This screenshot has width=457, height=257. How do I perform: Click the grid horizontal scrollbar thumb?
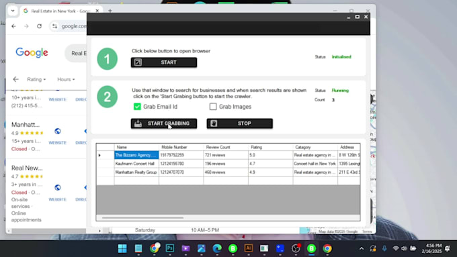tap(142, 217)
